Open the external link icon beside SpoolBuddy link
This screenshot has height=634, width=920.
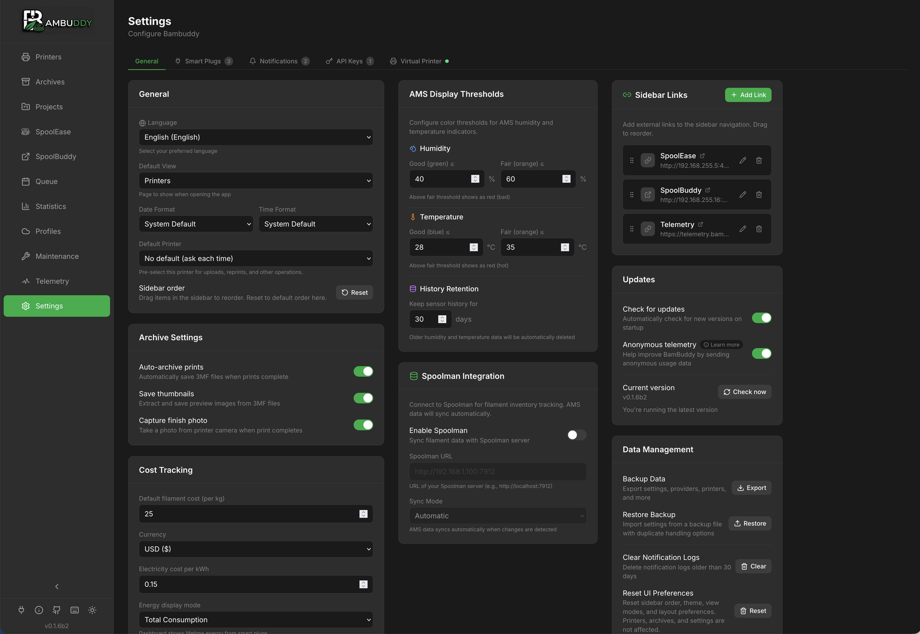tap(708, 190)
